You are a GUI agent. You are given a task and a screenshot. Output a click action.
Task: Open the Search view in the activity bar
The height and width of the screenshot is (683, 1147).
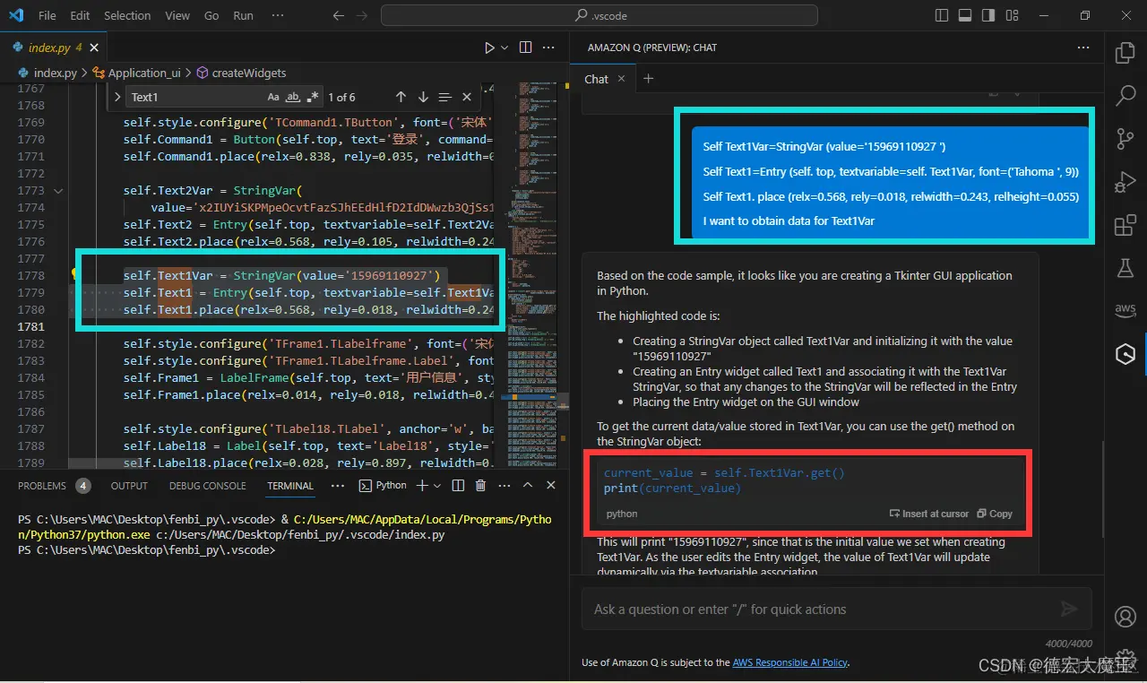tap(1125, 96)
